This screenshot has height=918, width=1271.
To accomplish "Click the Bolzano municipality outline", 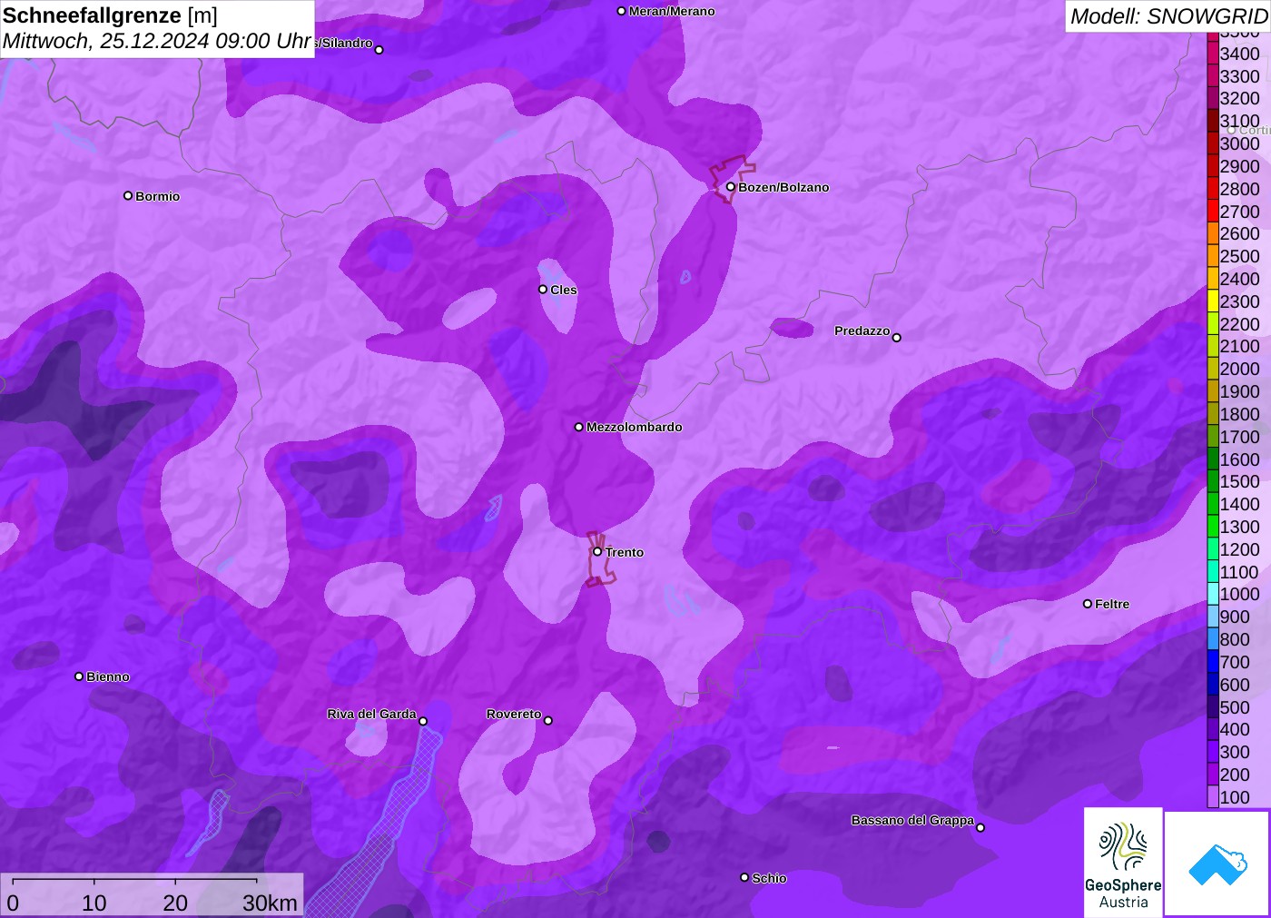I will click(732, 178).
